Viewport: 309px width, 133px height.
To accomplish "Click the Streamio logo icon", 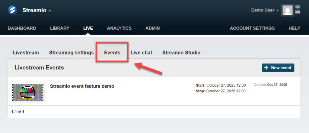I will click(13, 10).
